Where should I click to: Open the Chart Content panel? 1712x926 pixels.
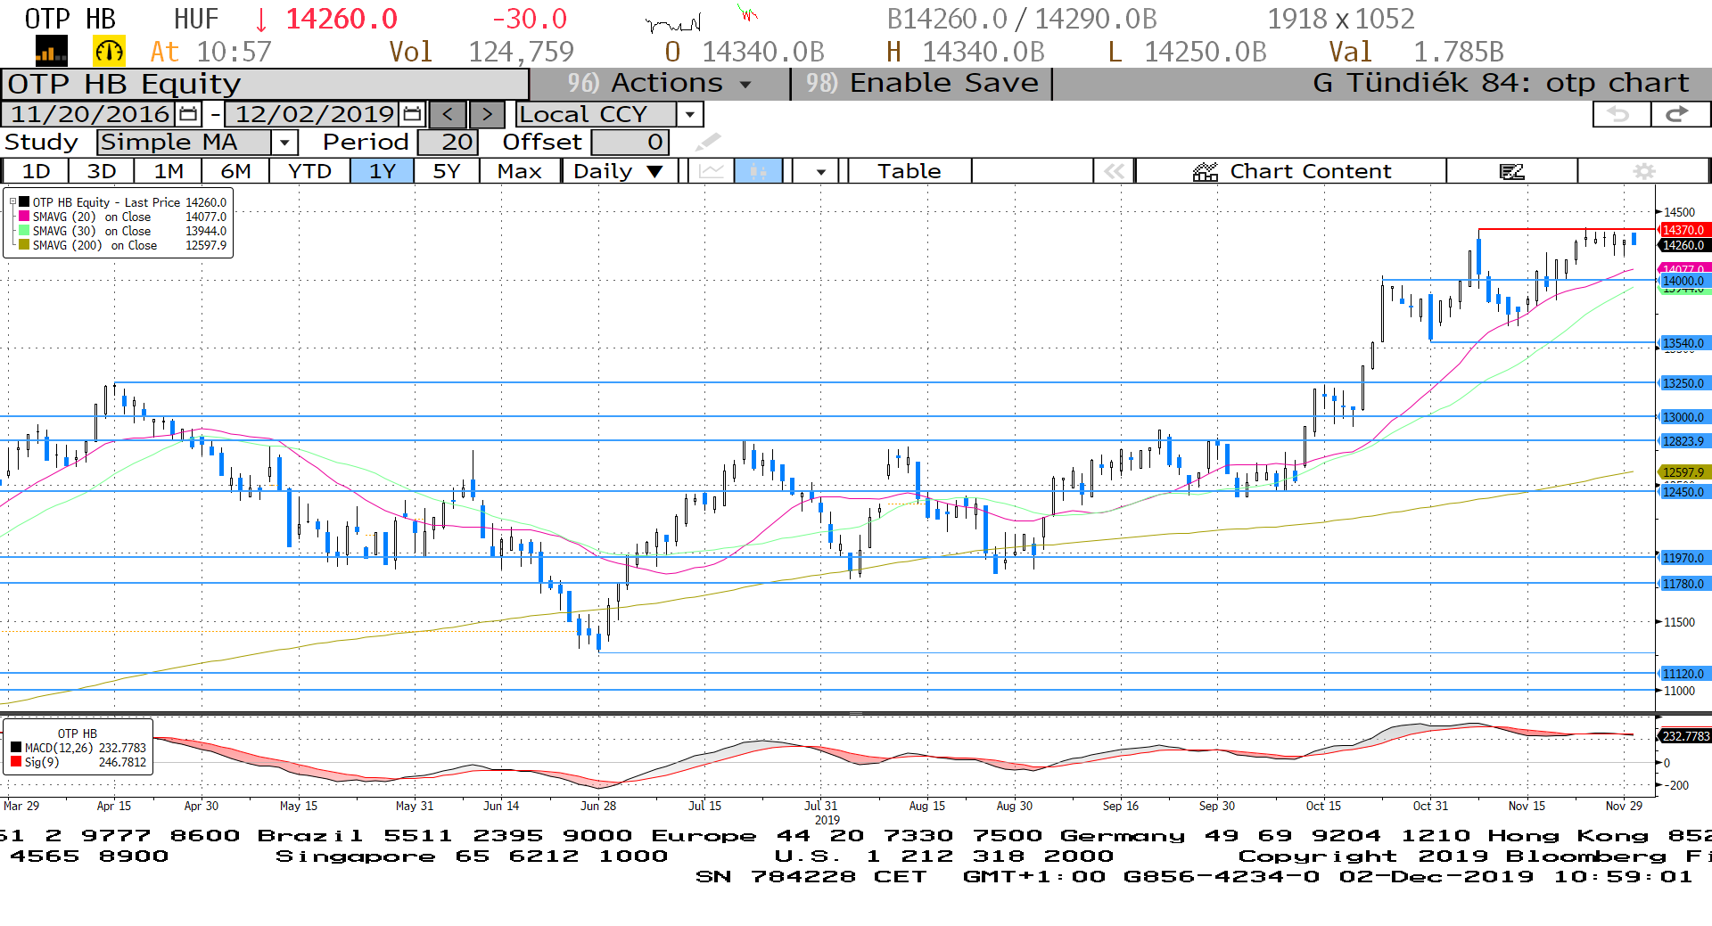pyautogui.click(x=1291, y=171)
